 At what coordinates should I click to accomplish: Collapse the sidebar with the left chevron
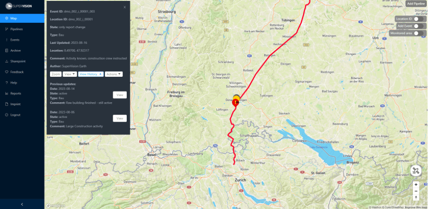click(22, 204)
